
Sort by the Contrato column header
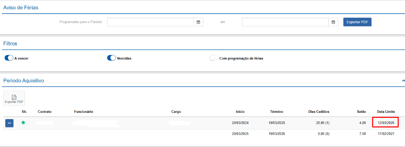(45, 111)
